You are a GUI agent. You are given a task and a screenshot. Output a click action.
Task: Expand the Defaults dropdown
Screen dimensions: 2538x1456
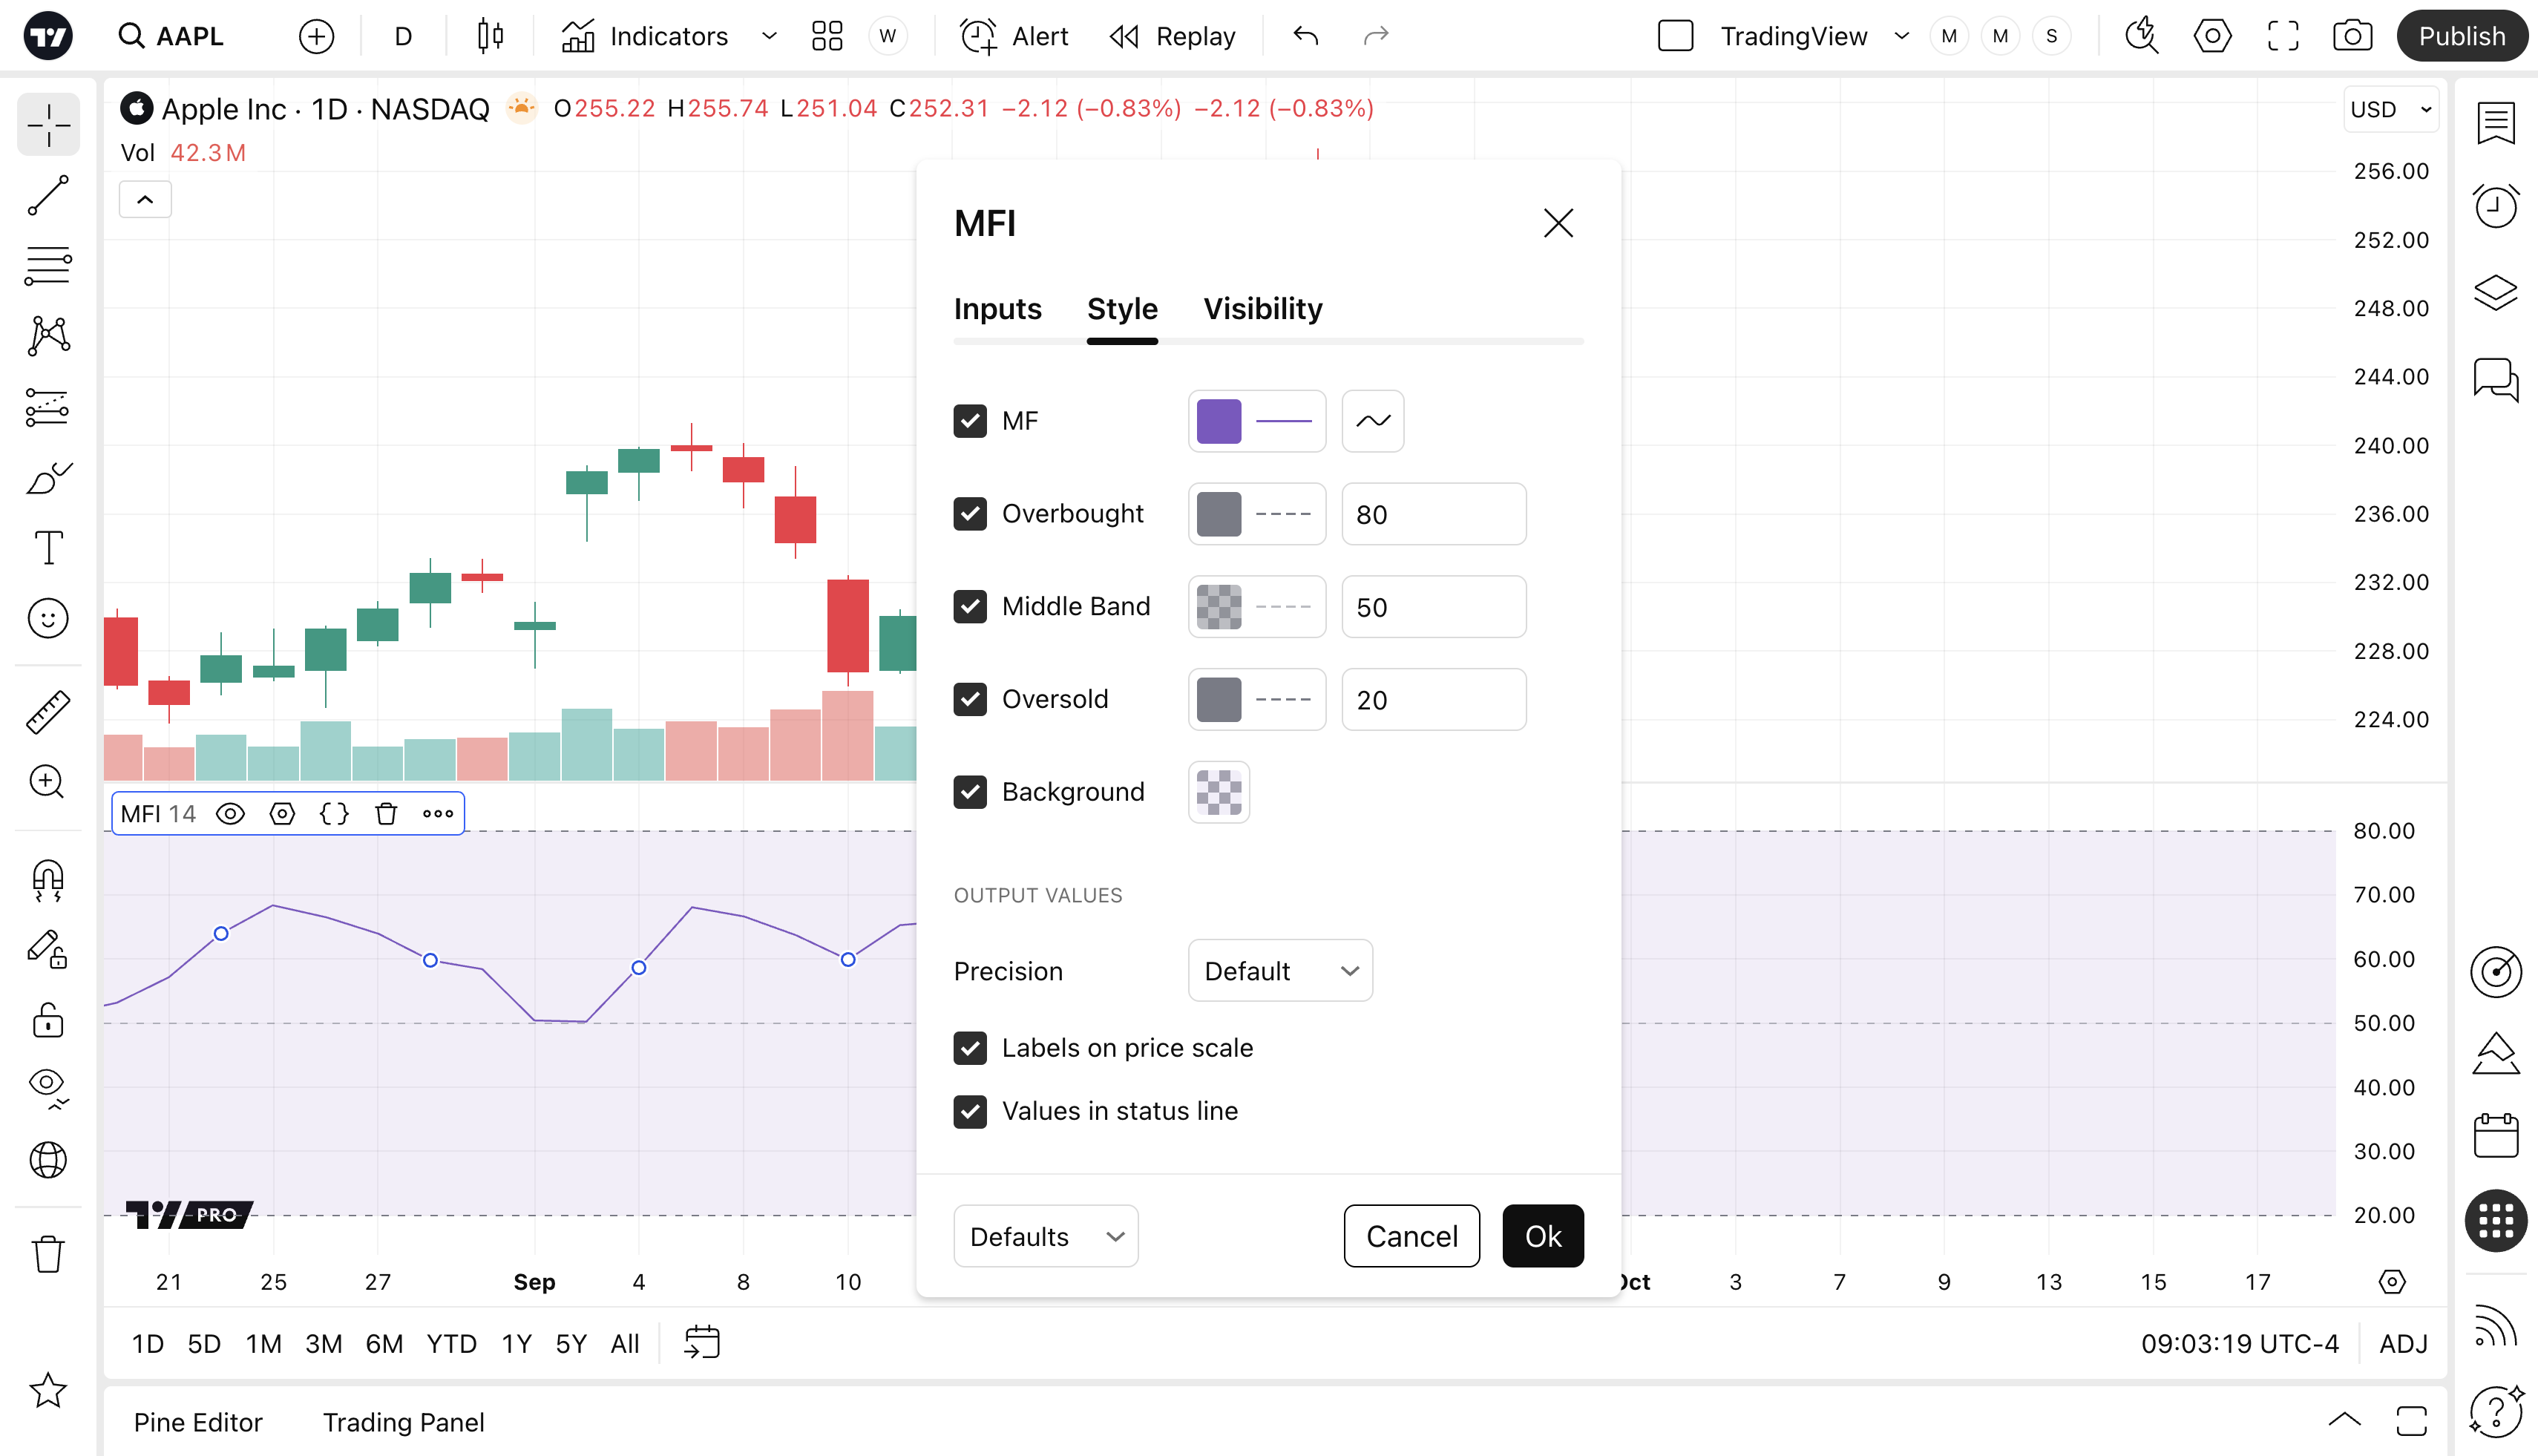(1045, 1237)
